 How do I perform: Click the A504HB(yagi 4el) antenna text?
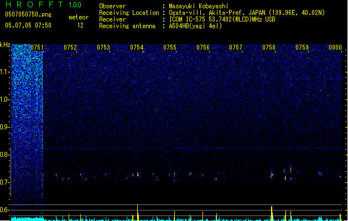click(195, 26)
